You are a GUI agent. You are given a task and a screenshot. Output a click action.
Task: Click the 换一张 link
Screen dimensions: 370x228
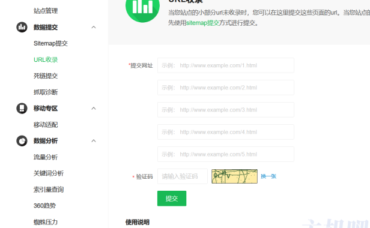[x=268, y=176]
